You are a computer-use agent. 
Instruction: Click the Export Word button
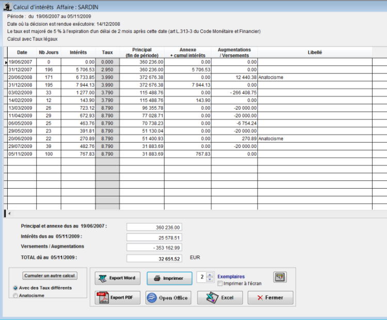point(117,278)
